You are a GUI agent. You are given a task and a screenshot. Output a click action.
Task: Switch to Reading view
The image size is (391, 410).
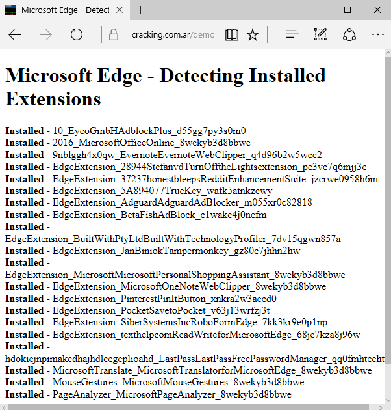(232, 34)
